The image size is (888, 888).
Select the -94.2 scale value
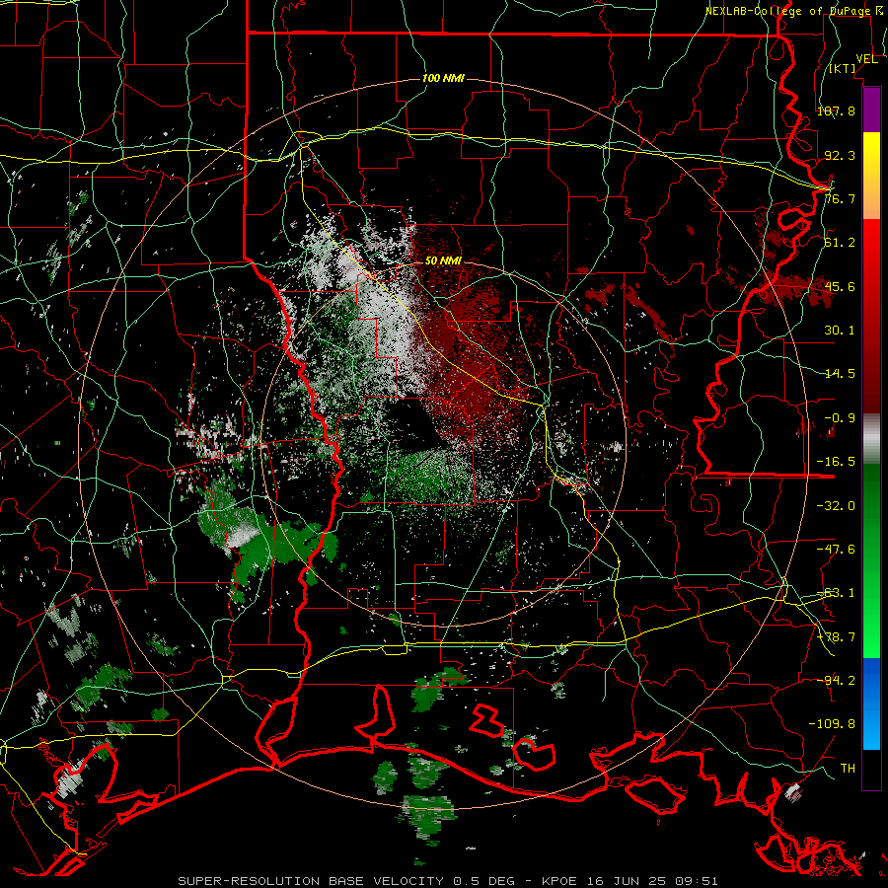pyautogui.click(x=836, y=680)
